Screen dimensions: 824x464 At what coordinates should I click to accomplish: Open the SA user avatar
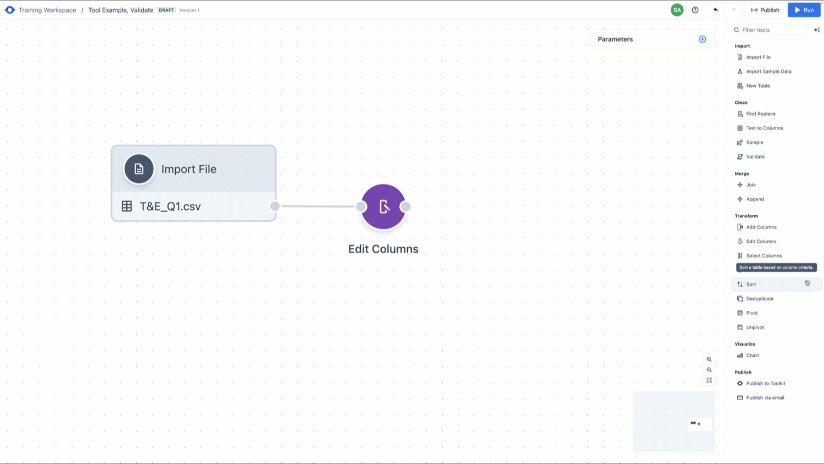677,10
